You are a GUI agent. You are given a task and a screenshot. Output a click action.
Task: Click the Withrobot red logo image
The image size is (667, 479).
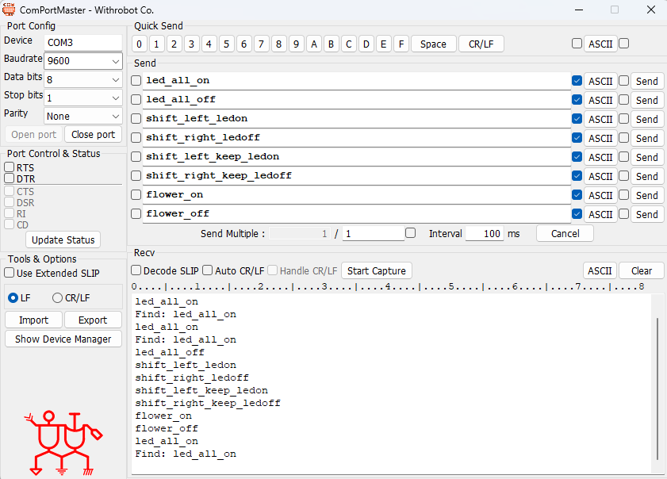click(x=63, y=443)
